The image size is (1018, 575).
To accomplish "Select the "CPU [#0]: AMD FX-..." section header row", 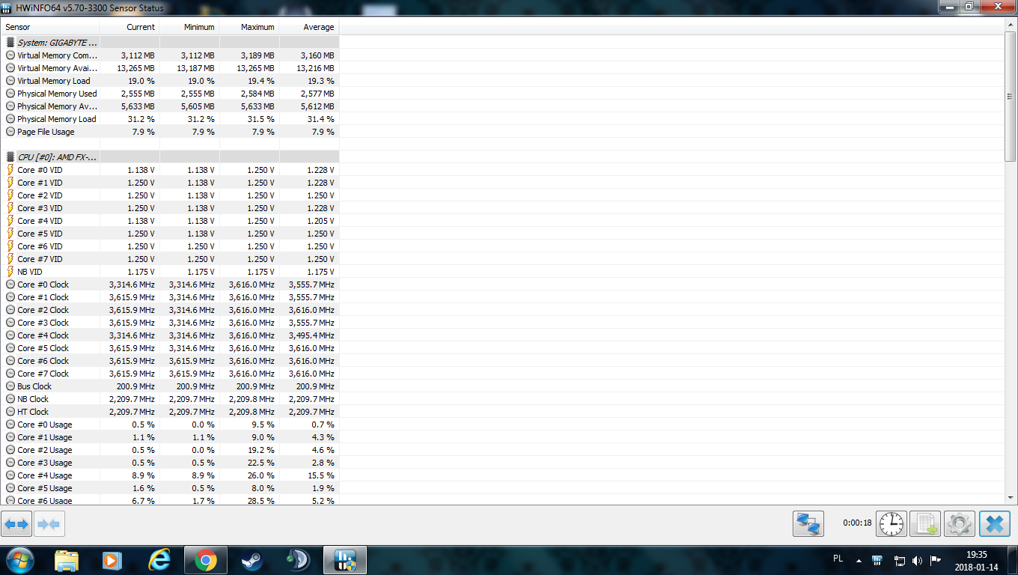I will [x=171, y=157].
